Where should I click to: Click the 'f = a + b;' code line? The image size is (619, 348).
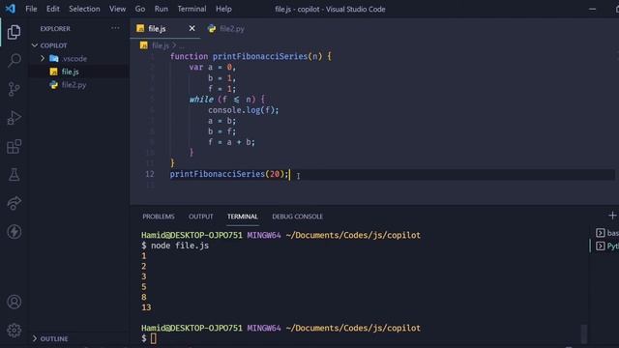(x=232, y=142)
